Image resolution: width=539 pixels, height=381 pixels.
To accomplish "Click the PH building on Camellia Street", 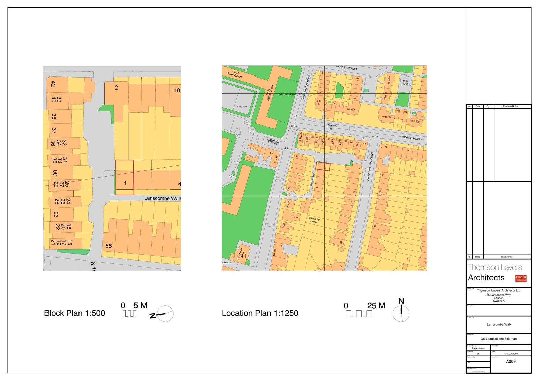I will [x=271, y=154].
